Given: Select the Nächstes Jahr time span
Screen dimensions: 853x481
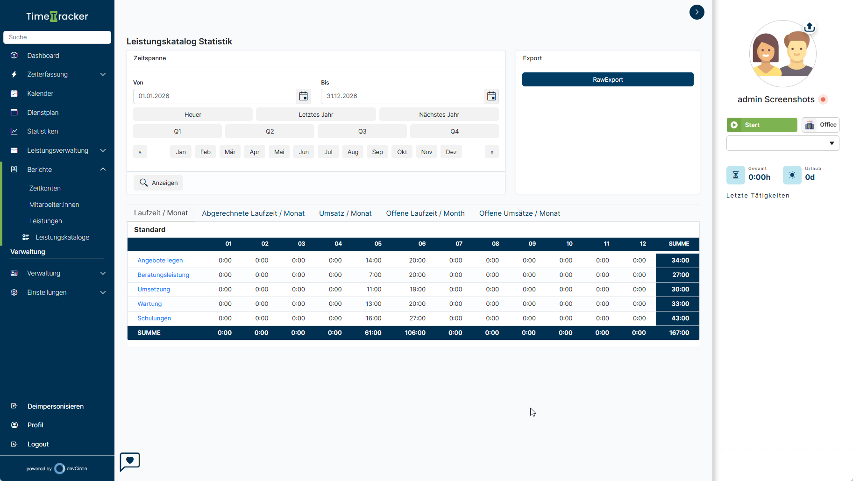Looking at the screenshot, I should coord(439,114).
